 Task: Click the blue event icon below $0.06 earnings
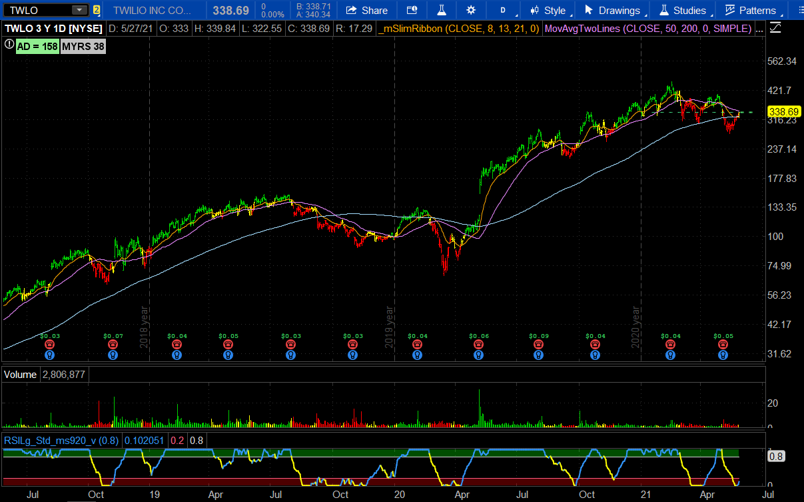coord(478,355)
